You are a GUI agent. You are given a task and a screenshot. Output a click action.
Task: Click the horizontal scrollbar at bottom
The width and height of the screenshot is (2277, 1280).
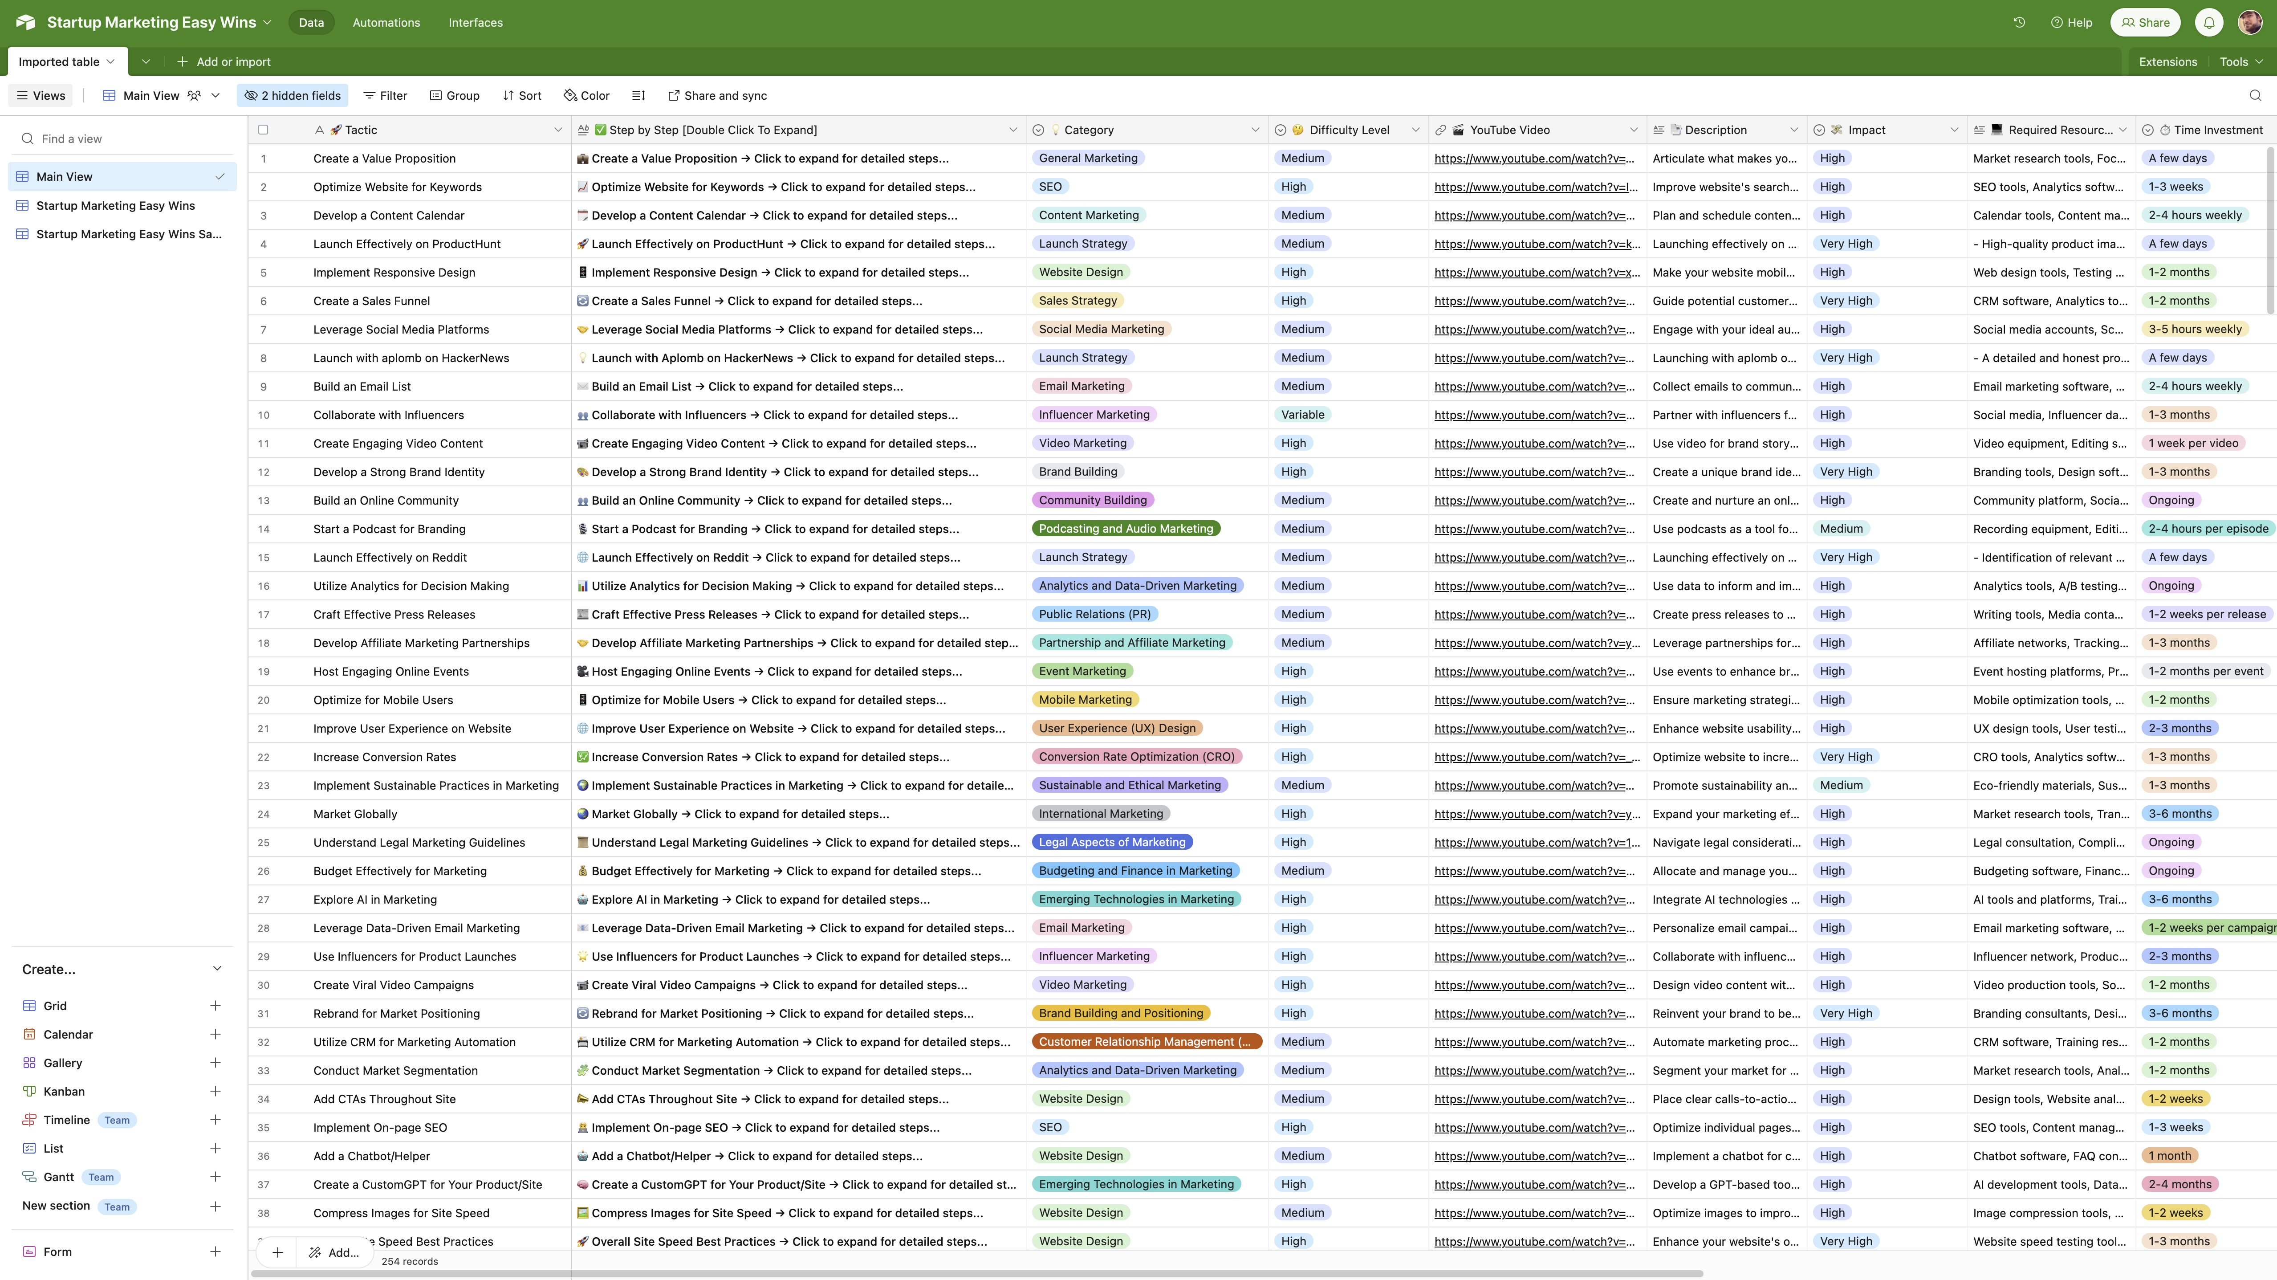coord(977,1274)
